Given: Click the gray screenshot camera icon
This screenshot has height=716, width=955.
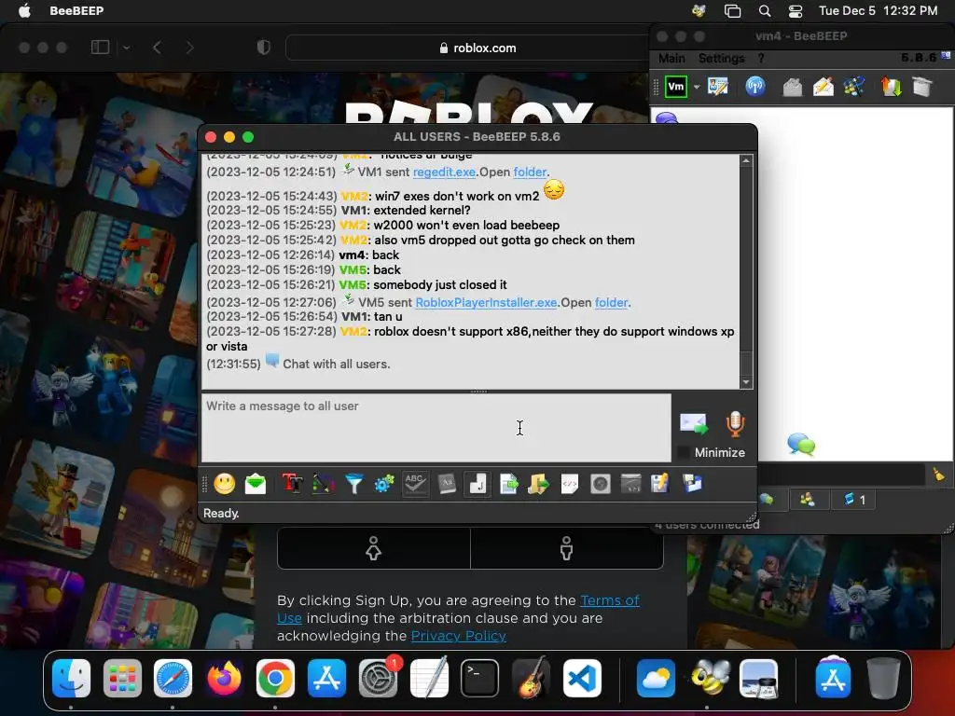Looking at the screenshot, I should [600, 484].
